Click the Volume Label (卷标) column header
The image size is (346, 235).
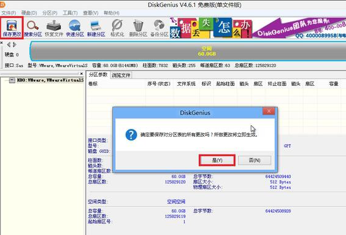tap(93, 84)
